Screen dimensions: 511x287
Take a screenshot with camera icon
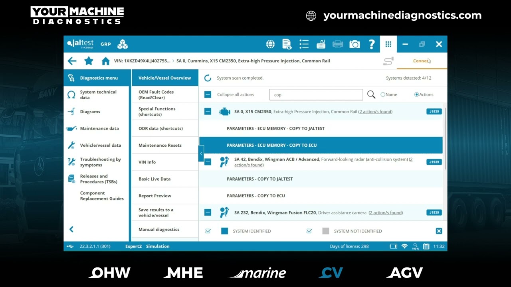click(355, 44)
